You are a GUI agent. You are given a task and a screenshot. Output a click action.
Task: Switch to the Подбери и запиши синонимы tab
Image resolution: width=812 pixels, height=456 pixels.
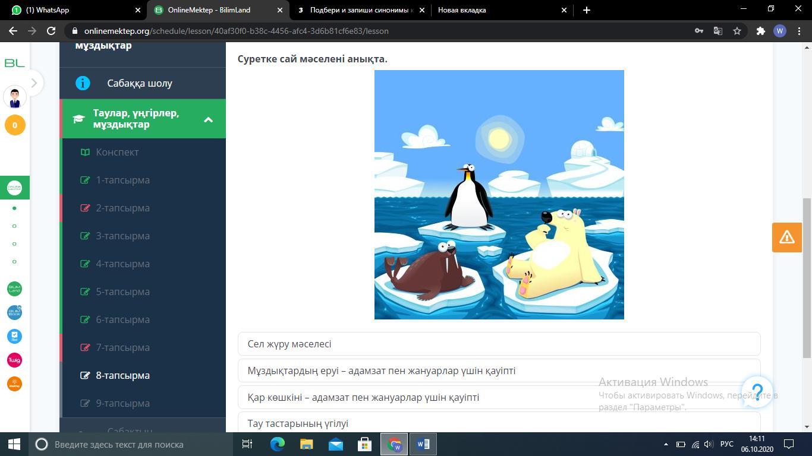361,10
